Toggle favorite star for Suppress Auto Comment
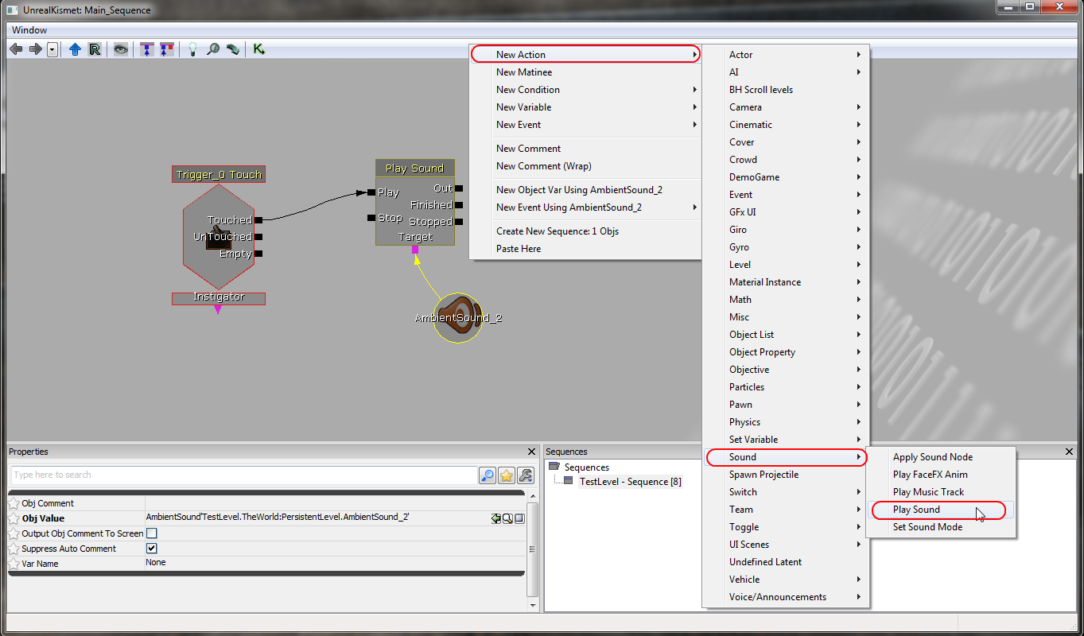The height and width of the screenshot is (636, 1084). [x=14, y=549]
